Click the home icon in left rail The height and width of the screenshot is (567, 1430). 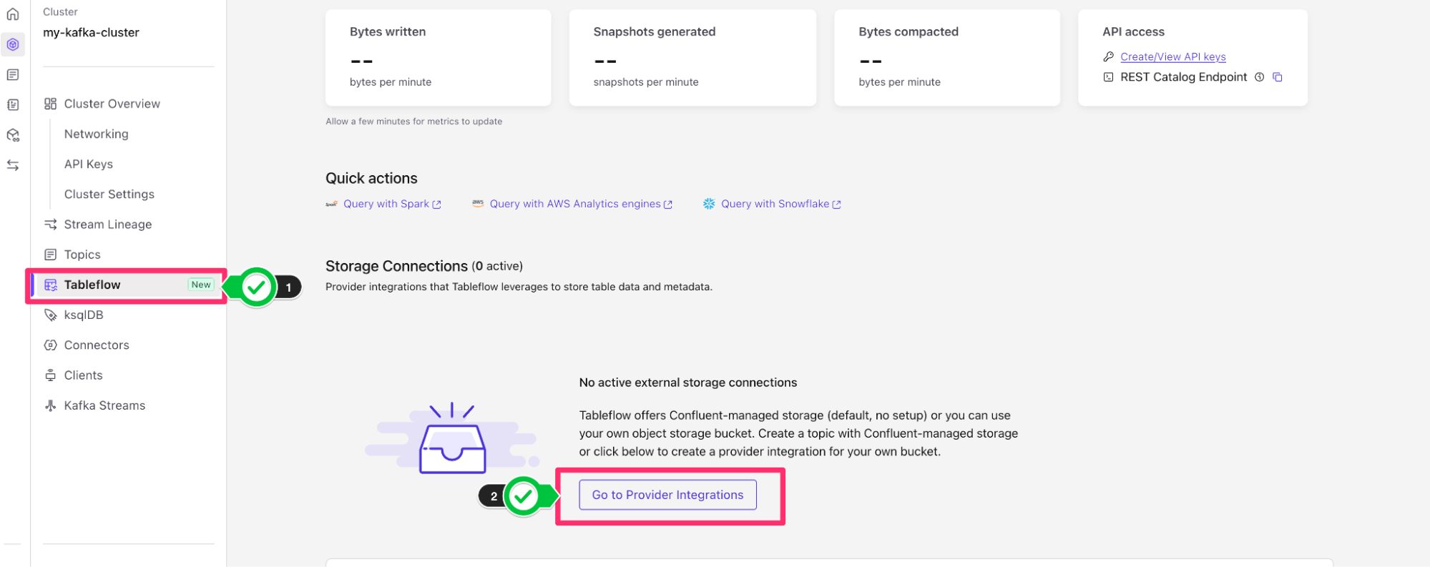13,14
